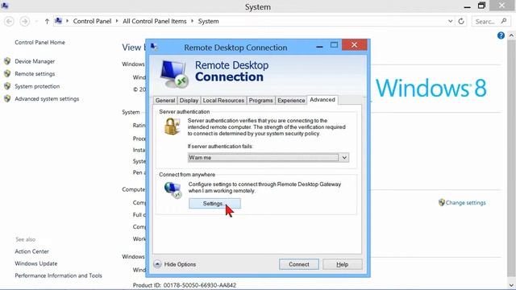Switch to the General tab

click(165, 100)
